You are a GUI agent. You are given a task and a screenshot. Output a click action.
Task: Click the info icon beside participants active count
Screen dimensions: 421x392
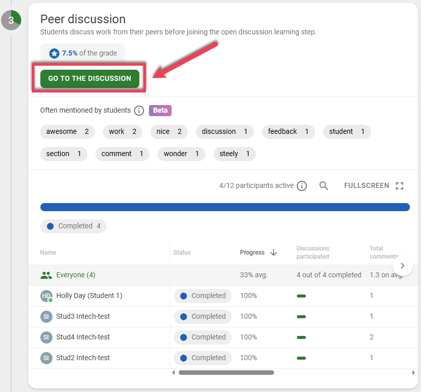coord(302,185)
